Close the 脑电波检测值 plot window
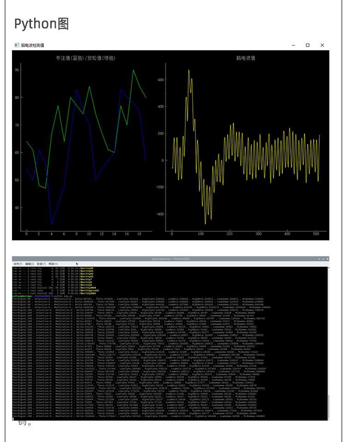 point(322,45)
